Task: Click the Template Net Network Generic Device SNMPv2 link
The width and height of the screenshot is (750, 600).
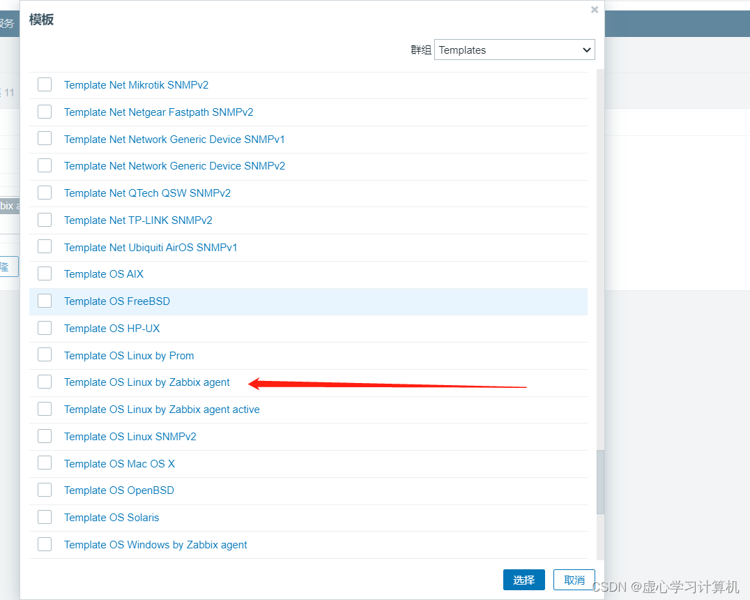Action: [174, 165]
